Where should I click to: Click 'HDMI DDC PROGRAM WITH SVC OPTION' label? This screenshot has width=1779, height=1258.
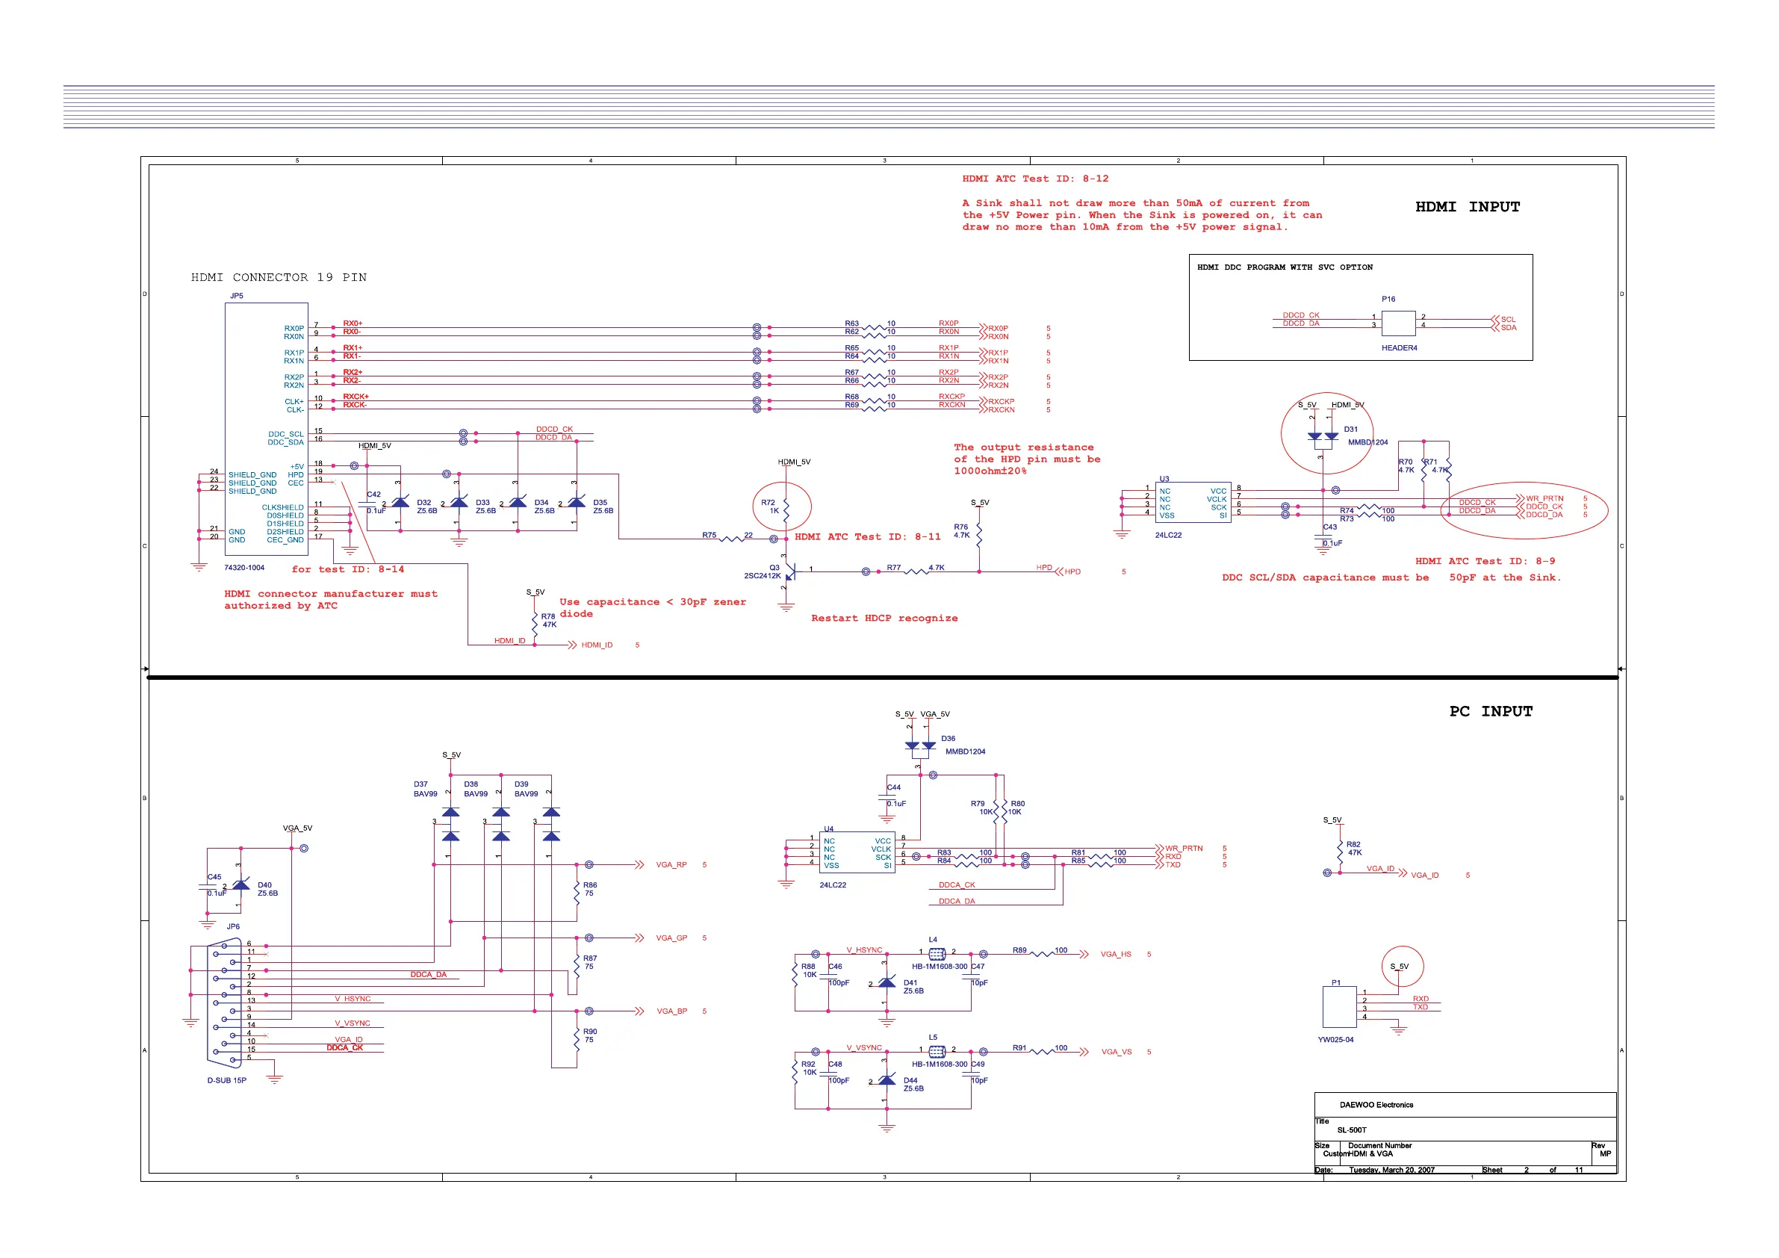1285,267
